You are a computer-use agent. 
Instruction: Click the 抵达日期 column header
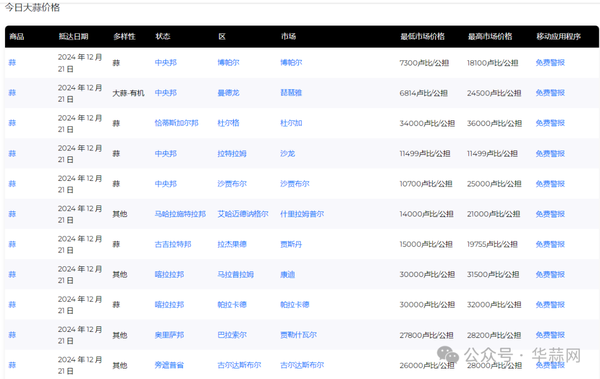(73, 37)
